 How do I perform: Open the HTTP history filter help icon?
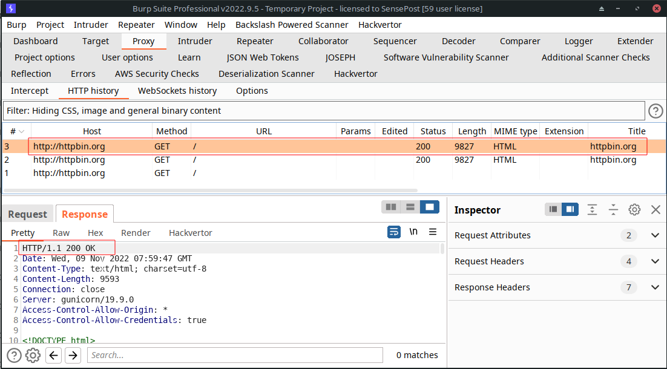click(655, 111)
